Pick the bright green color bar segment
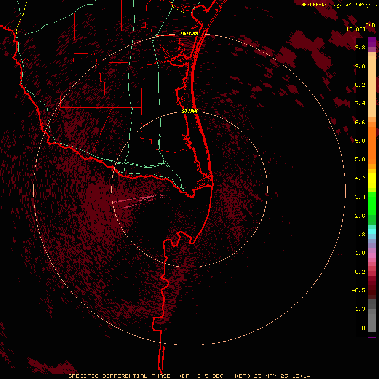Screen dimensions: 379x379 372,203
